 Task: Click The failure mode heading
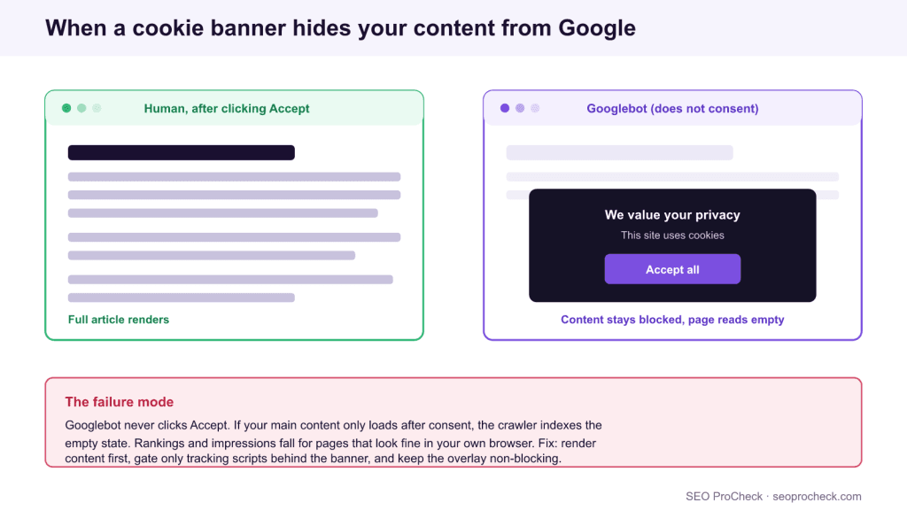coord(120,402)
